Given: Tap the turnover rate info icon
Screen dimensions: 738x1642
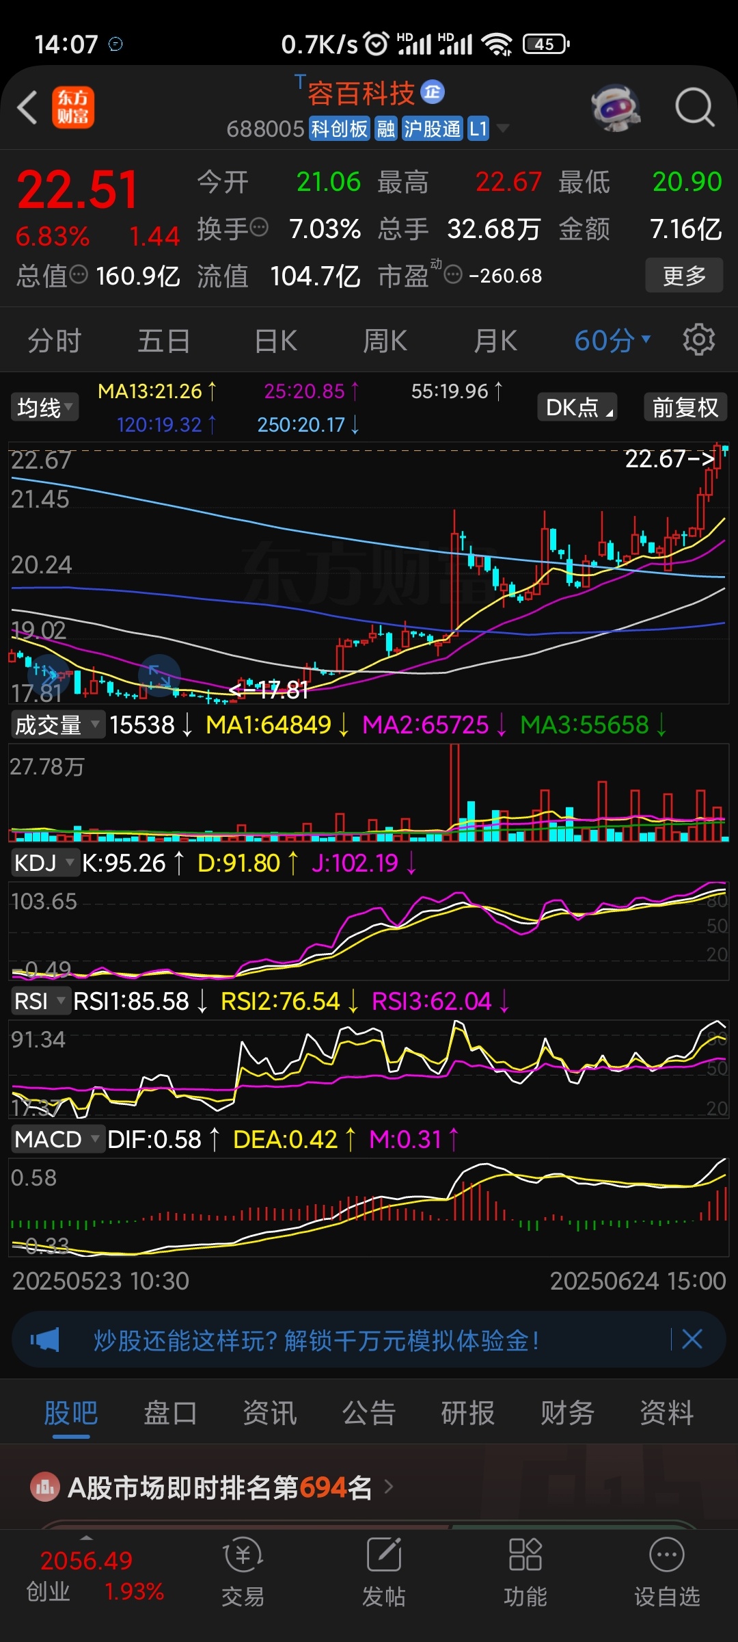Looking at the screenshot, I should [259, 227].
